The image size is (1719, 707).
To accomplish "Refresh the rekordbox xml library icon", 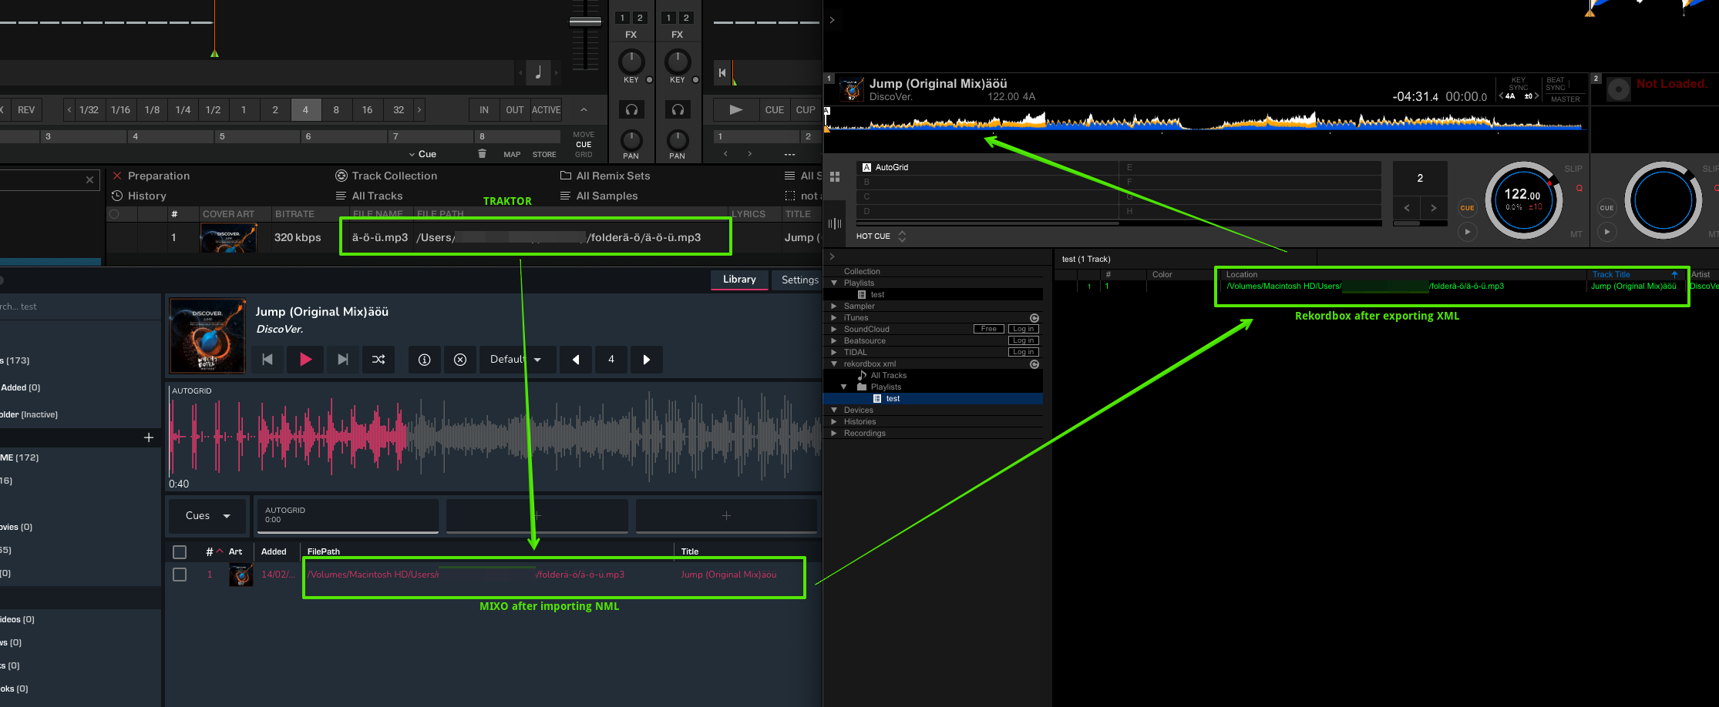I will coord(1034,364).
